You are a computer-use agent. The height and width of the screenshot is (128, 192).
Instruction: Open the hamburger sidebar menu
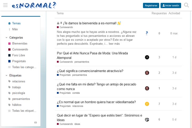(x=5, y=5)
